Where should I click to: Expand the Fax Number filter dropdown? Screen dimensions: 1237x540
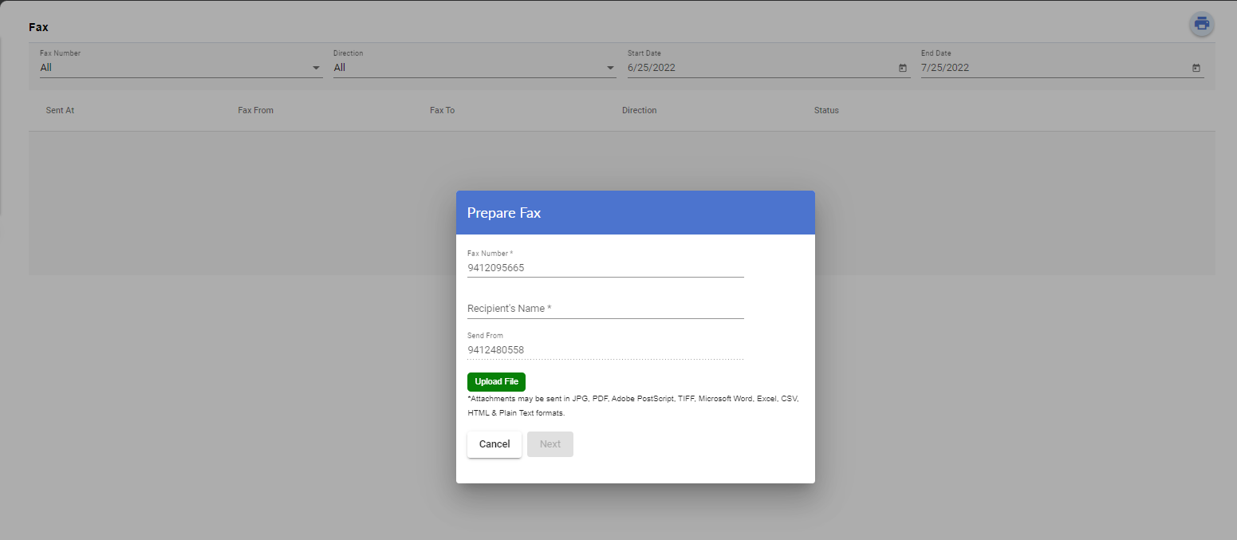click(x=181, y=68)
